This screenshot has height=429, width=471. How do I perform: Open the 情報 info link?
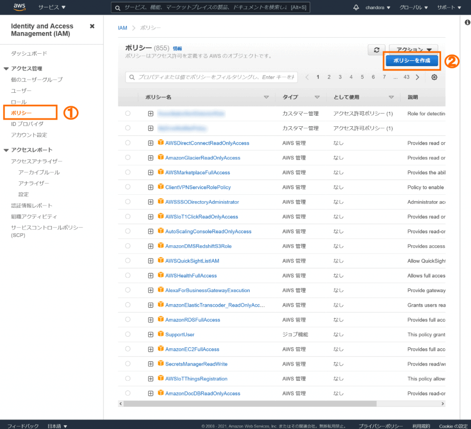[177, 49]
